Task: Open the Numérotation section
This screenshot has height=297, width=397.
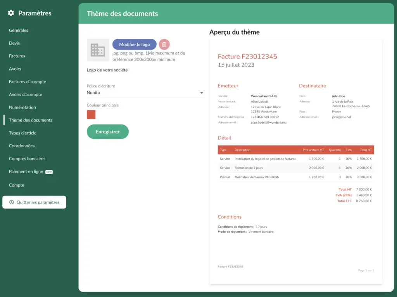Action: 22,107
